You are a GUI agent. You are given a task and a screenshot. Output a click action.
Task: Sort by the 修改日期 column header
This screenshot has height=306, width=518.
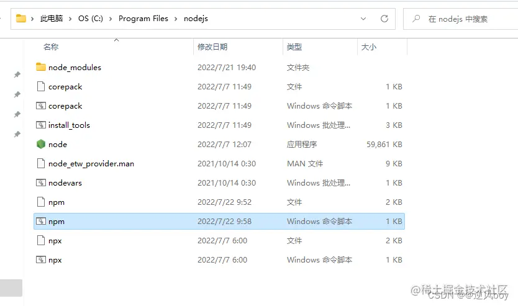tap(212, 47)
